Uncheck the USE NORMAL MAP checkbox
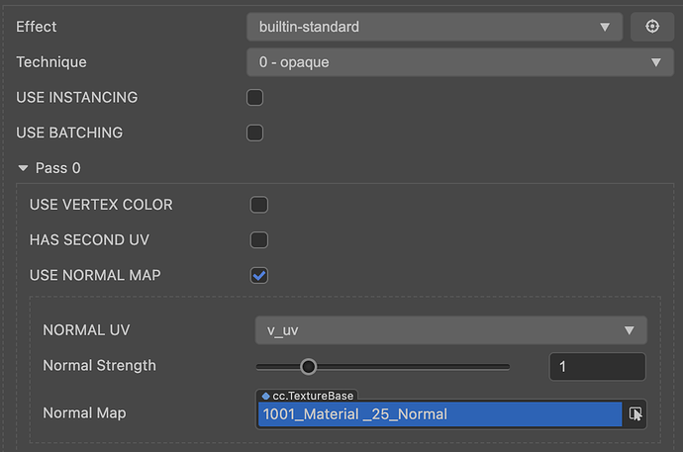Screen dimensions: 683x452 coord(259,275)
